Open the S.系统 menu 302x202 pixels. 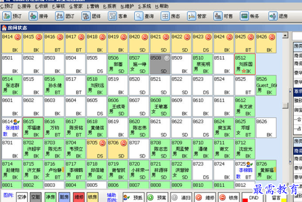(x=144, y=6)
